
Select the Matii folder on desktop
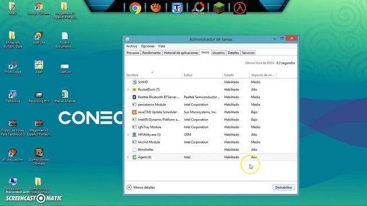click(x=13, y=9)
